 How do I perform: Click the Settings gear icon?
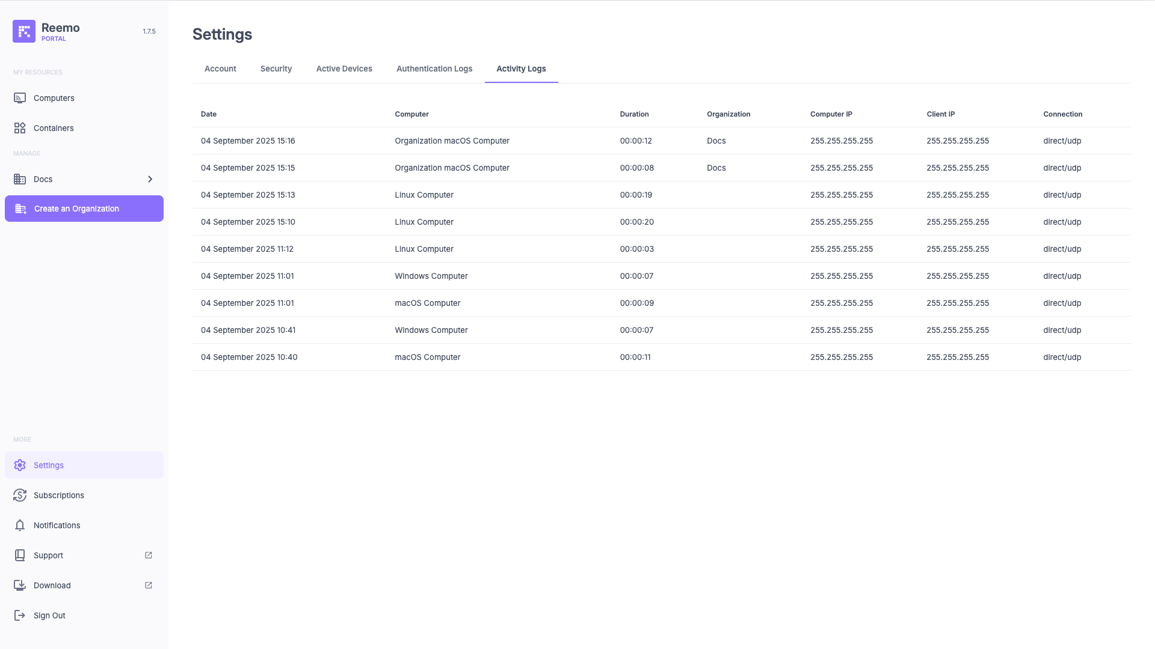tap(20, 465)
